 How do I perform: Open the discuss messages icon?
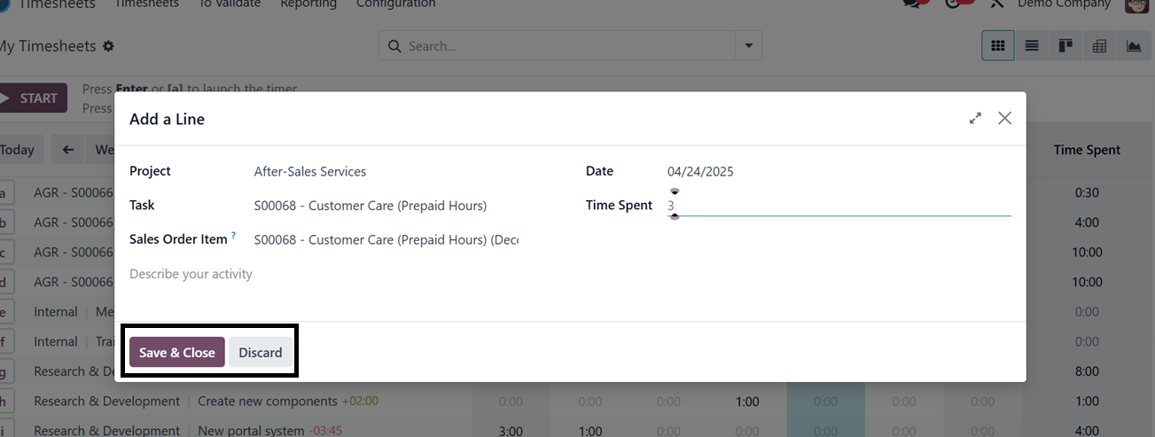[x=911, y=4]
